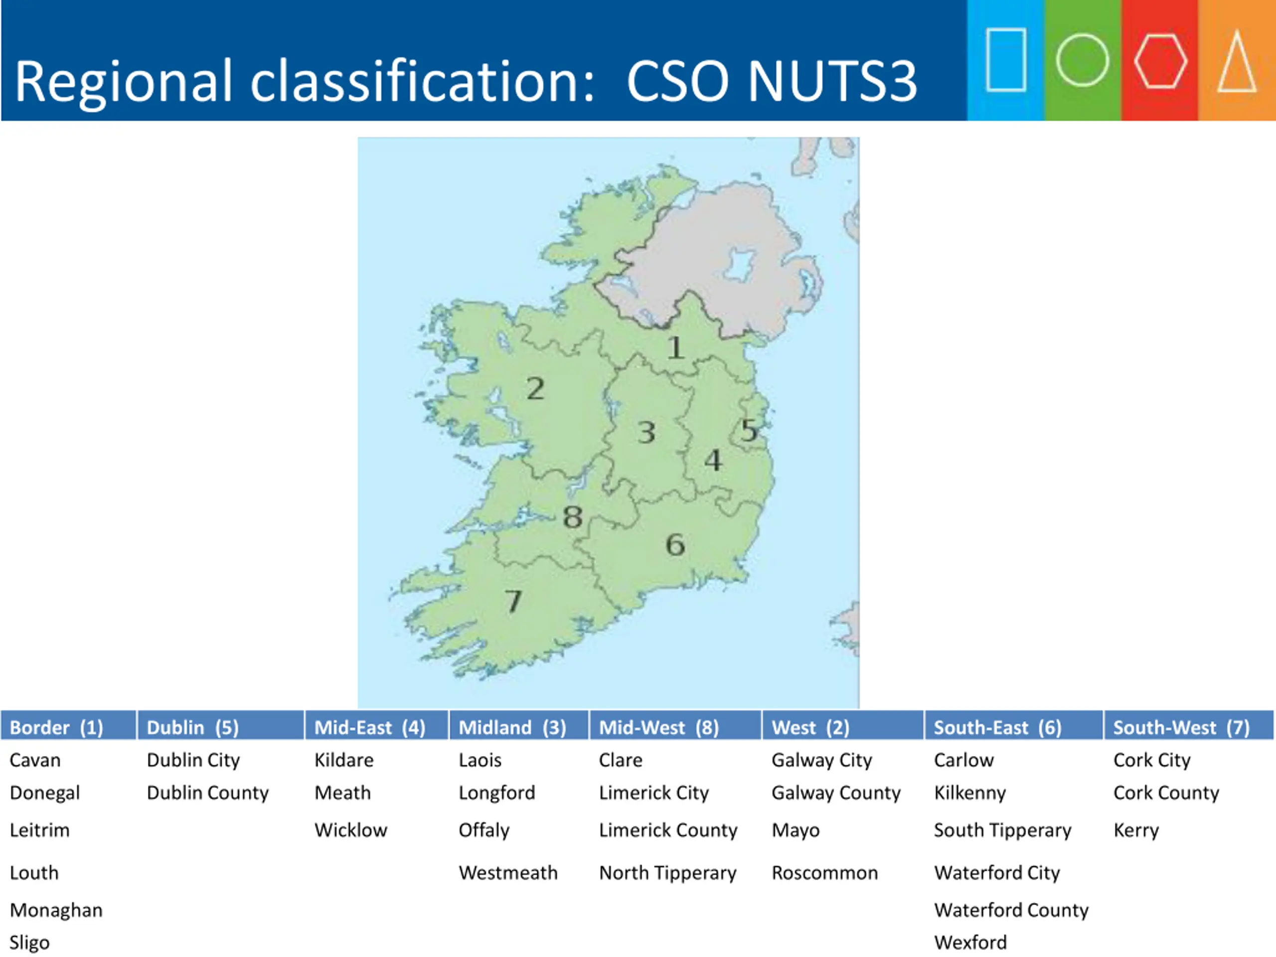
Task: Click the Dublin City cell
Action: tap(193, 760)
